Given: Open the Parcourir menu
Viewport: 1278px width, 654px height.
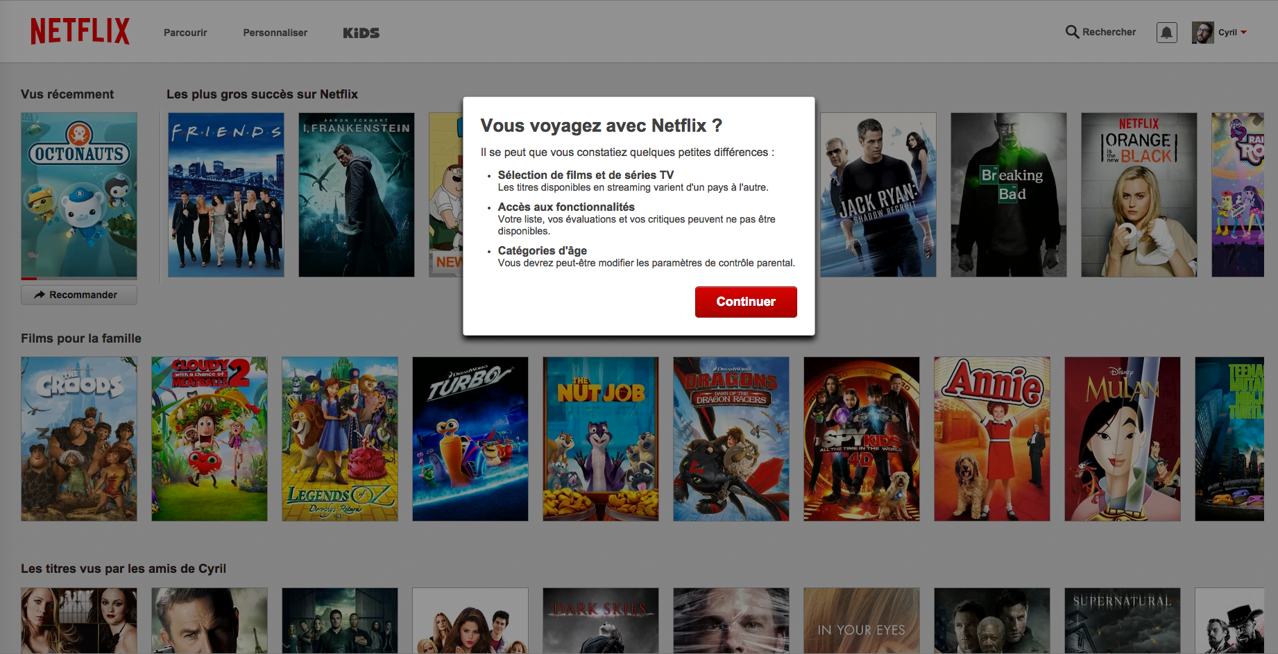Looking at the screenshot, I should click(x=185, y=33).
